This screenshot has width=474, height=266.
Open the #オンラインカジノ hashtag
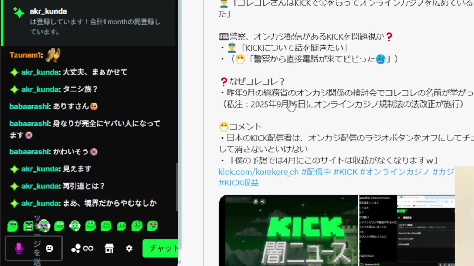(x=395, y=172)
